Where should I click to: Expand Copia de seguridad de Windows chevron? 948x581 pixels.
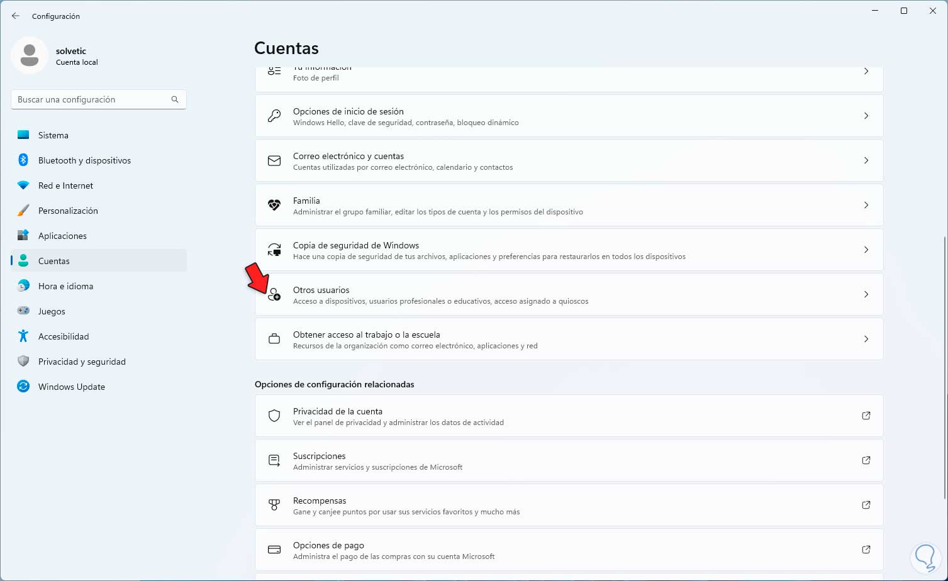tap(866, 250)
